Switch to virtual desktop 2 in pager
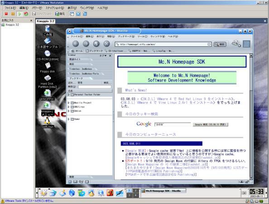The image size is (269, 204). (135, 190)
